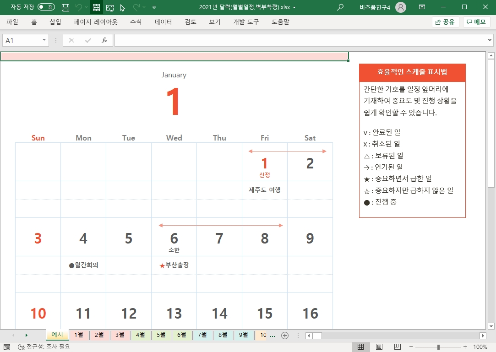Open Customize Quick Access Toolbar dropdown
The image size is (496, 352).
click(x=154, y=7)
